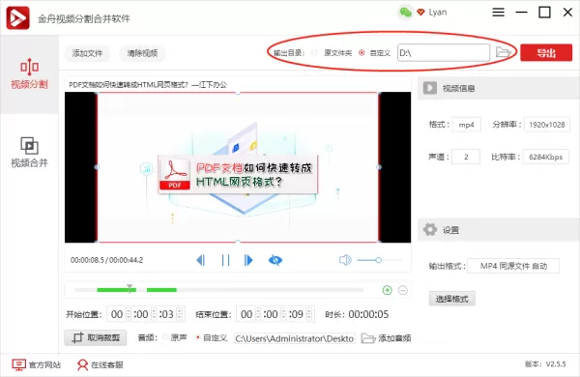Screen dimensions: 580x377
Task: Mute audio with the speaker icon
Action: (x=345, y=260)
